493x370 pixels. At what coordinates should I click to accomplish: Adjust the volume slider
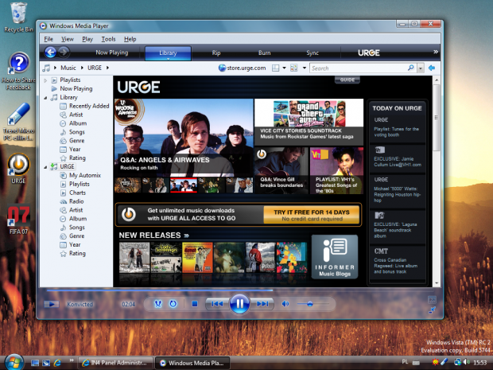click(x=310, y=304)
